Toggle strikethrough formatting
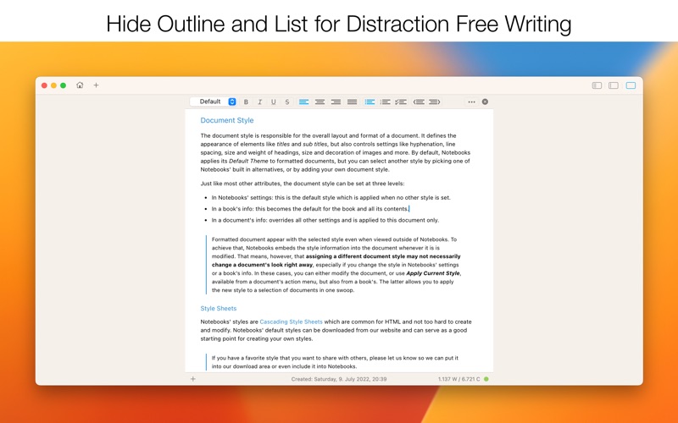 tap(287, 102)
